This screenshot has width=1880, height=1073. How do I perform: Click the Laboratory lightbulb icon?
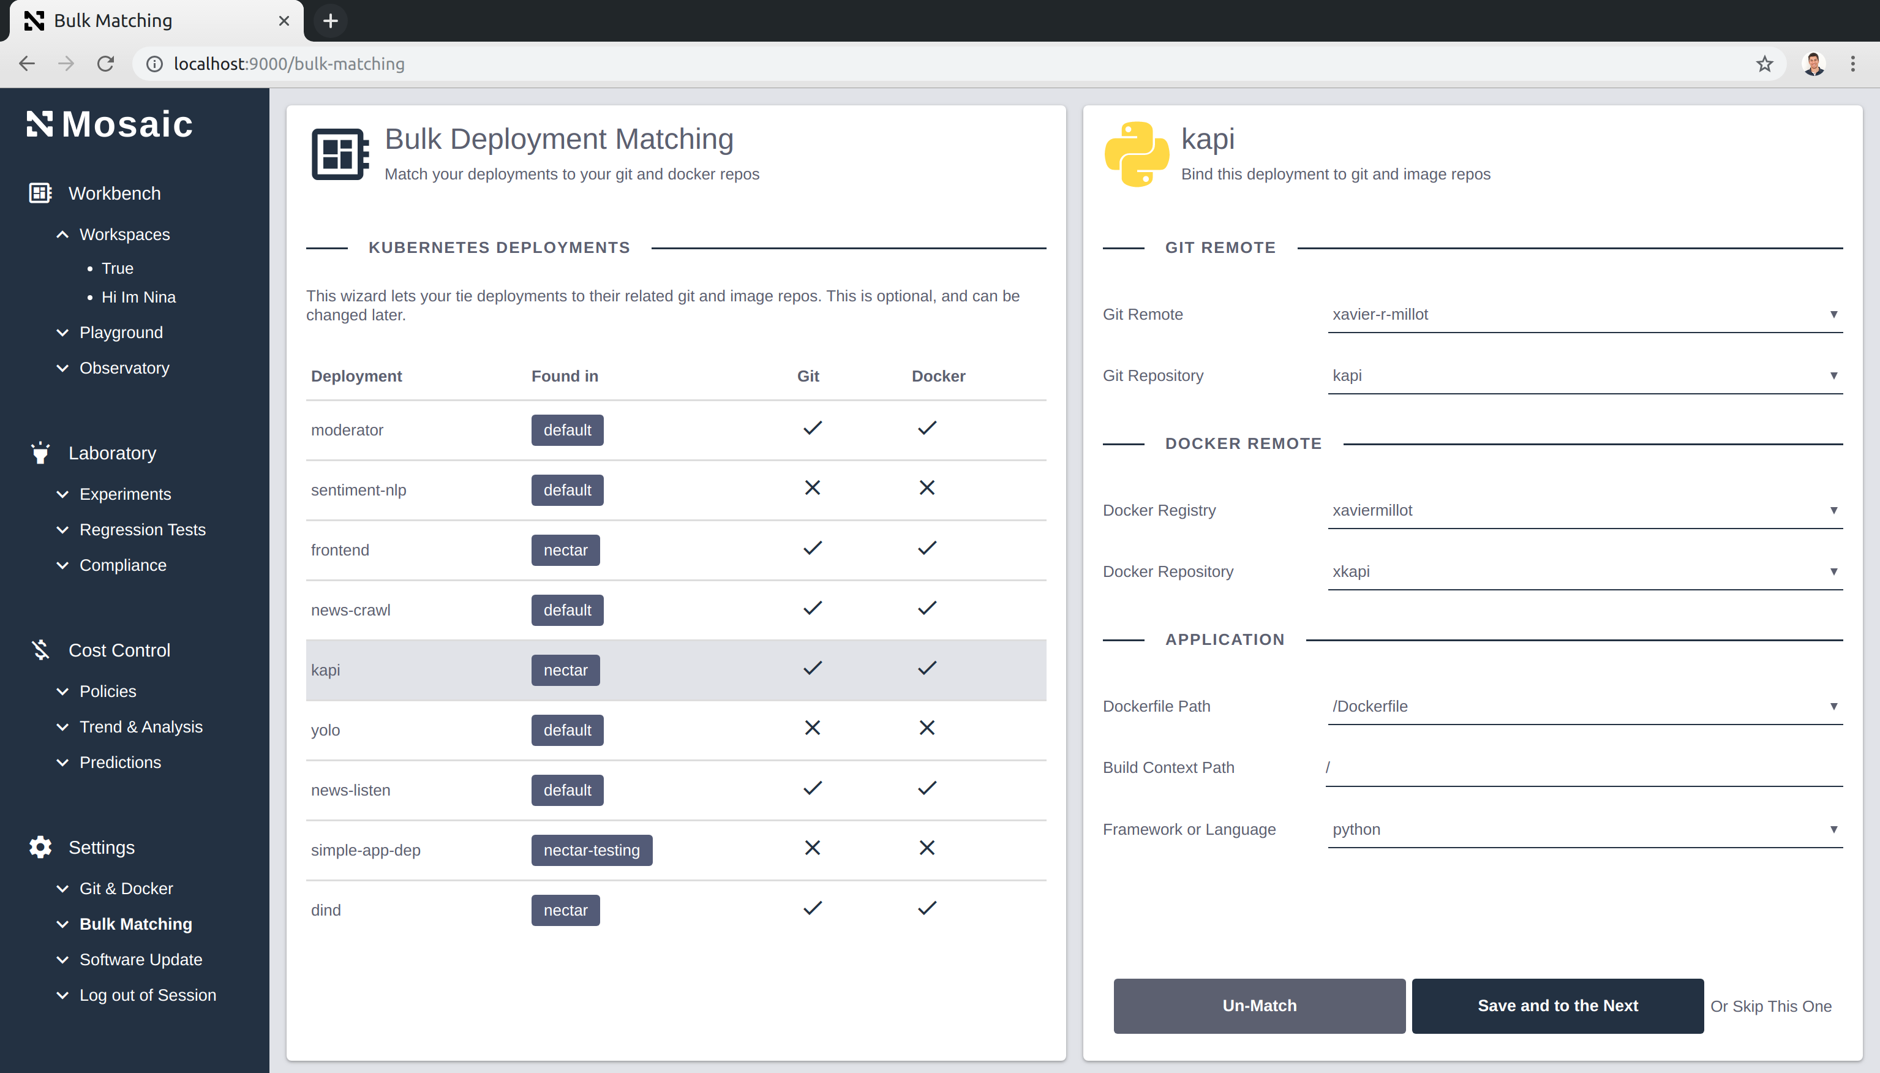click(x=40, y=453)
